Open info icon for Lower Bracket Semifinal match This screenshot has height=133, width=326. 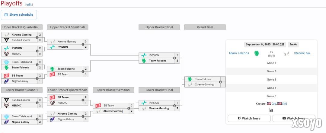point(129,108)
